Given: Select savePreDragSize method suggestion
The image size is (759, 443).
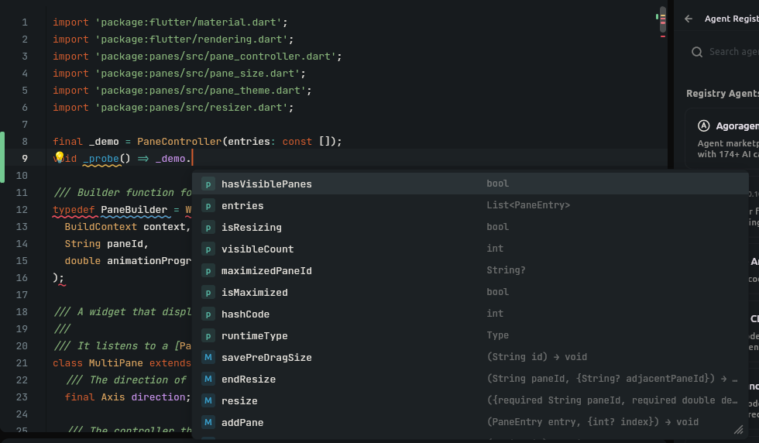Looking at the screenshot, I should click(x=470, y=357).
